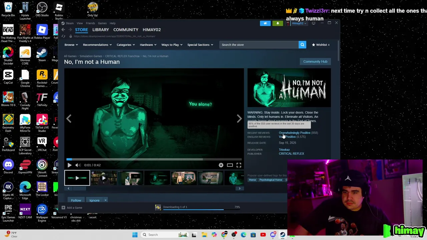Viewport: 427px width, 240px height.
Task: Toggle trailer theater mode
Action: pos(230,165)
